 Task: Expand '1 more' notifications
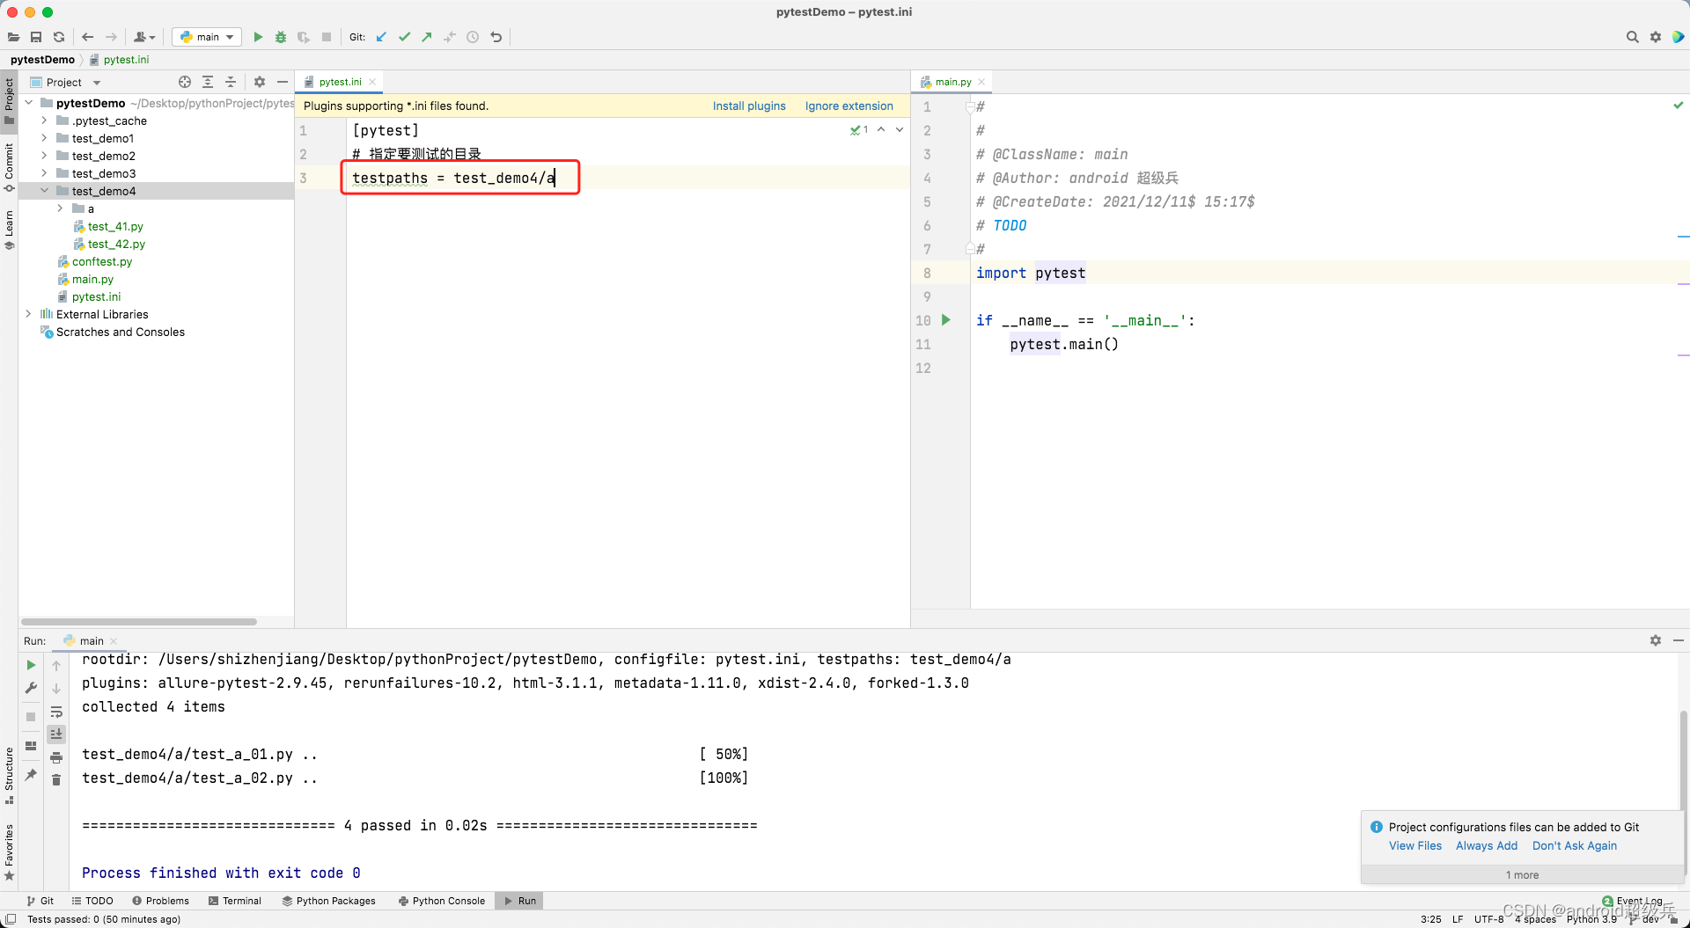pyautogui.click(x=1522, y=875)
